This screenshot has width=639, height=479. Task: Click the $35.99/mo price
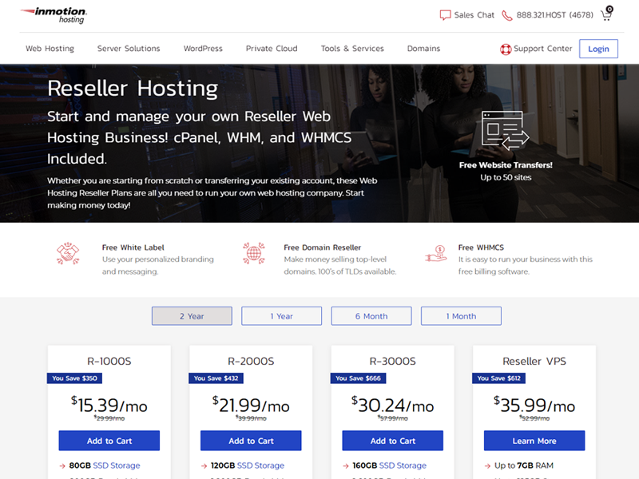point(534,406)
